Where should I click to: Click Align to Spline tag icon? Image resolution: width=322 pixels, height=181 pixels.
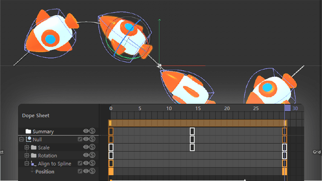pyautogui.click(x=34, y=164)
